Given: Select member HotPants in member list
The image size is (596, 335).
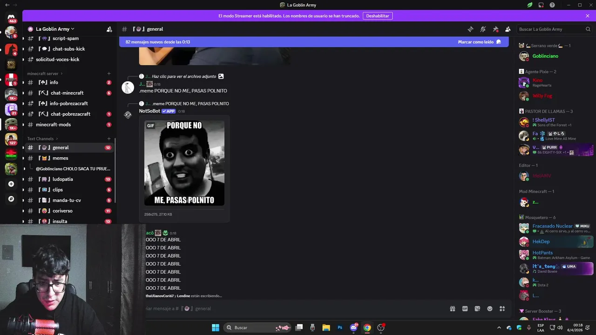Looking at the screenshot, I should click(555, 255).
